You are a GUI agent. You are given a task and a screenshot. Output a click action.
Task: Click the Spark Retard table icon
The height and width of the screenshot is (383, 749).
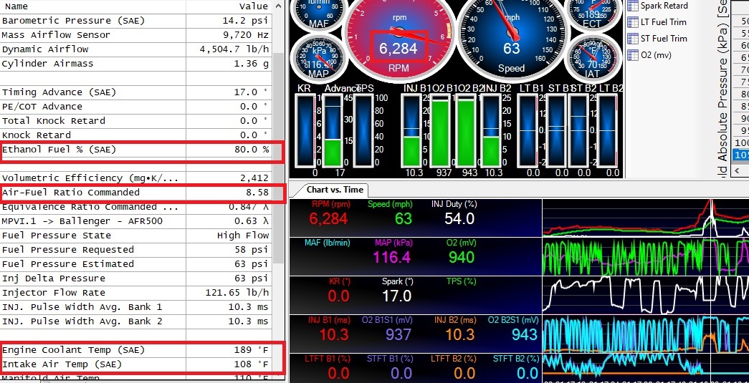click(x=633, y=6)
